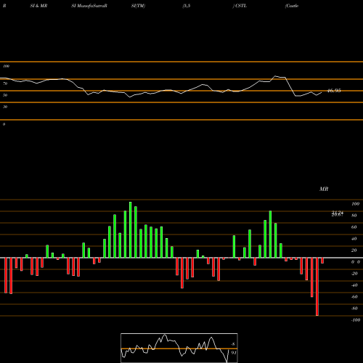Click the 'SI(TM)' header label
This screenshot has height=363, width=363.
point(138,6)
